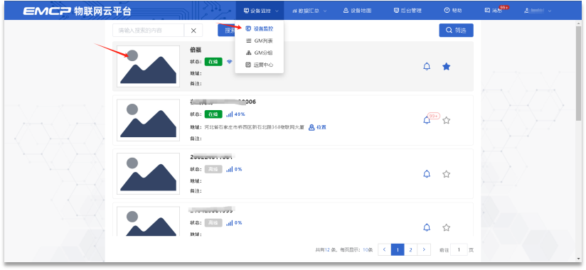
Task: Go to 设备地图 in the top navigation
Action: (x=357, y=11)
